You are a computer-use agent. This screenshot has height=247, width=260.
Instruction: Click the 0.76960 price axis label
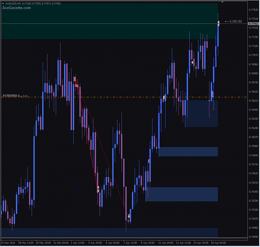pos(253,64)
